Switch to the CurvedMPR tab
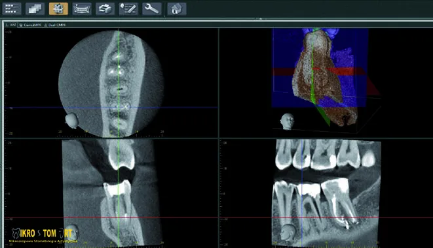The image size is (433, 248). tap(30, 25)
